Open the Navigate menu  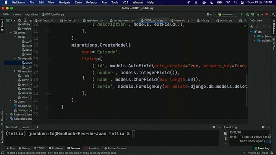click(x=64, y=3)
